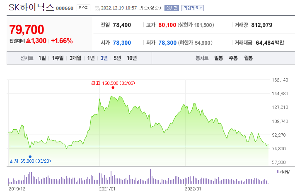Click the date 2022.12.19 10:57 text
Image resolution: width=295 pixels, height=195 pixels.
(119, 8)
